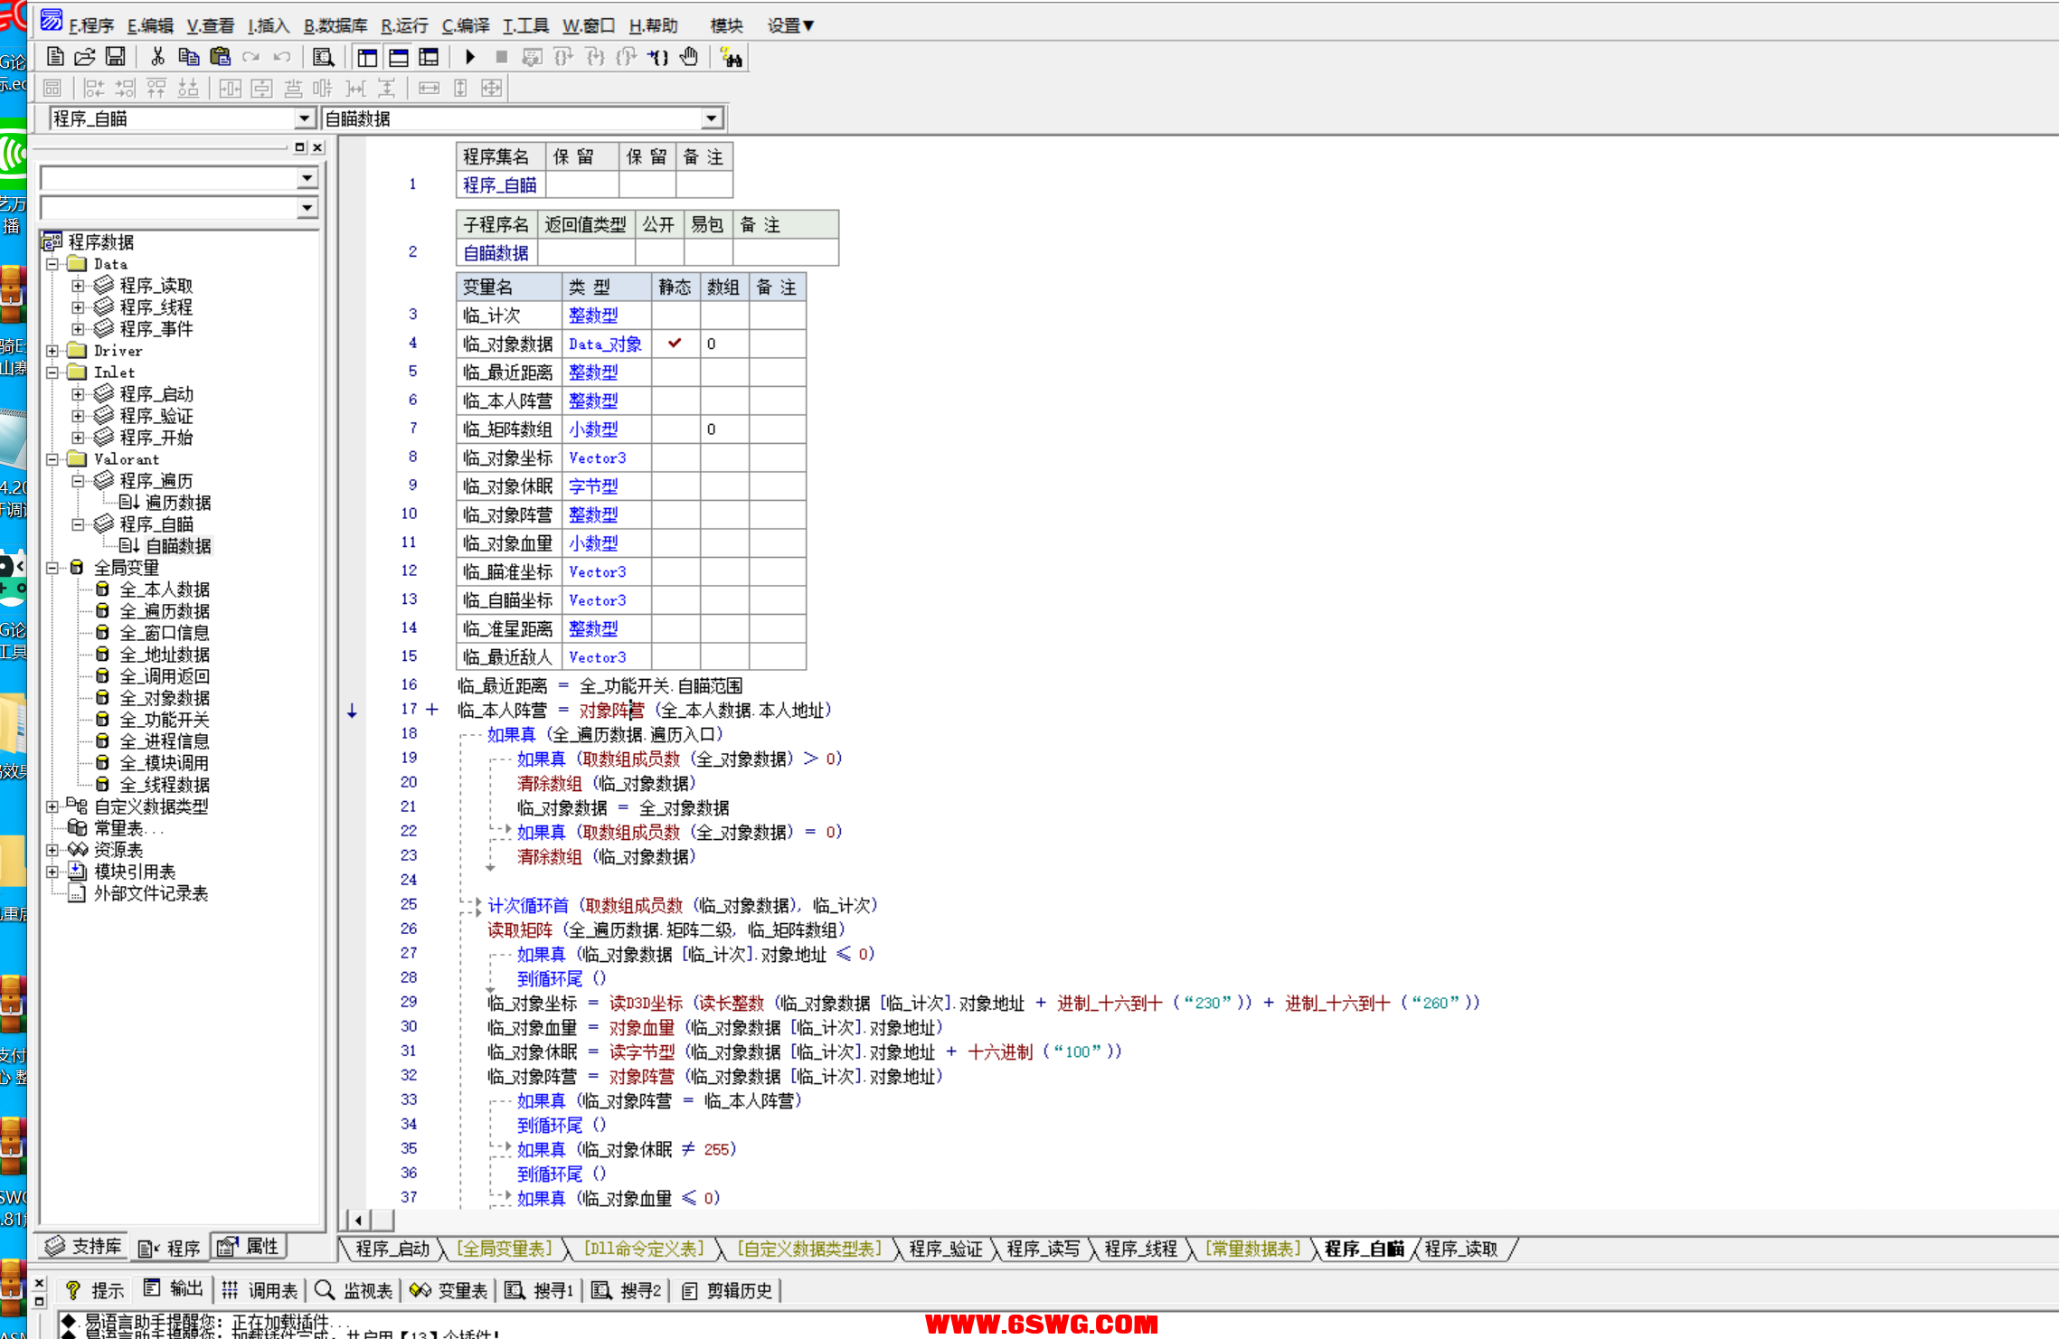Toggle static checkbox for 临_对象数据

coord(675,344)
